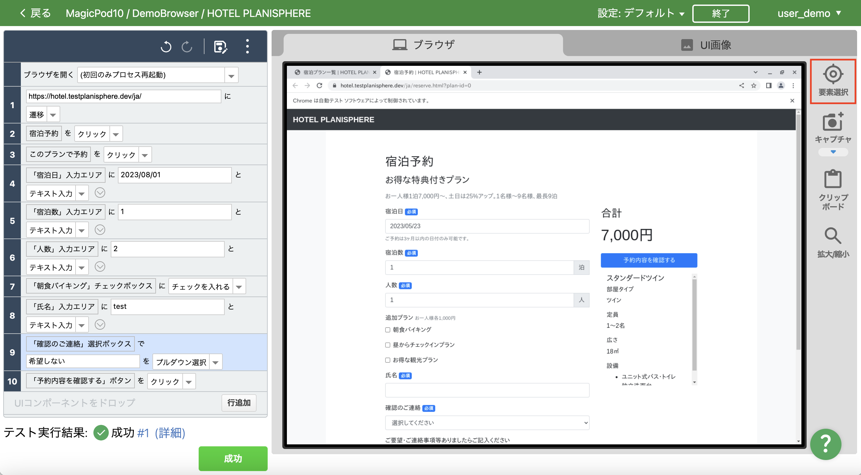
Task: Click the browser forward arrow
Action: [x=307, y=86]
